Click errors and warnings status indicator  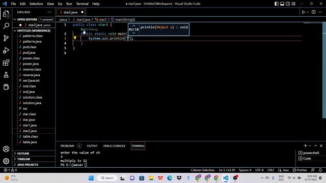(x=10, y=170)
